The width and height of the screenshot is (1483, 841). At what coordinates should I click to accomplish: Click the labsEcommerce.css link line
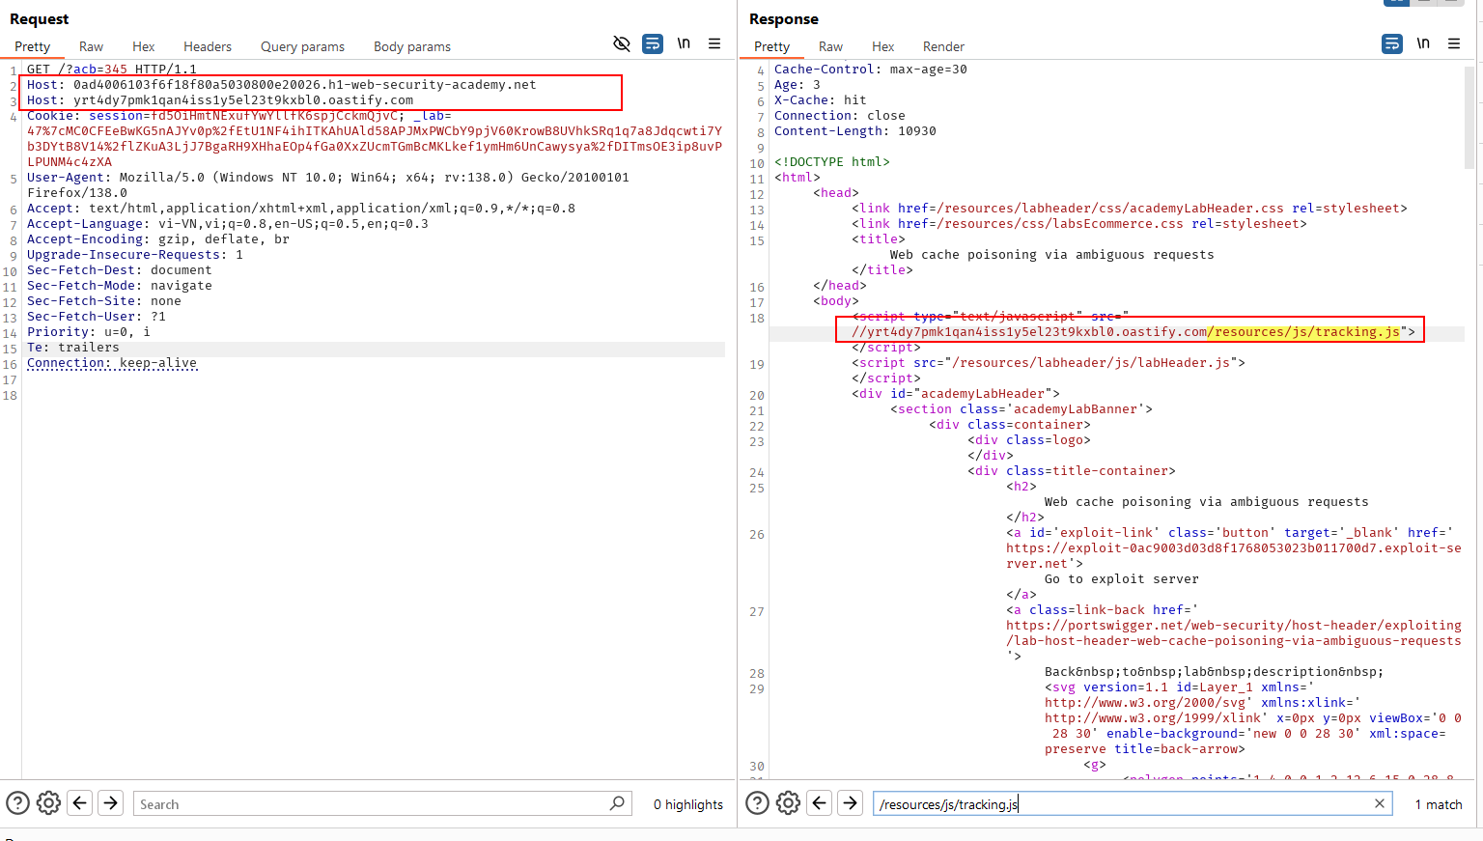pos(1079,224)
